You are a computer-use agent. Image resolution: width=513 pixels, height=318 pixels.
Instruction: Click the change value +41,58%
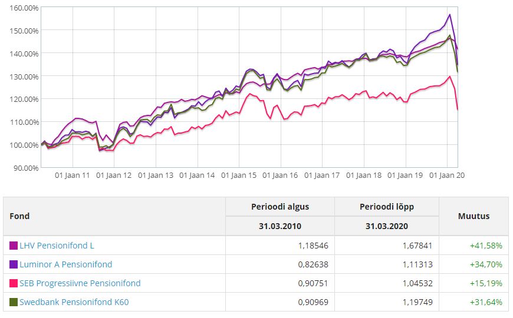pos(486,246)
